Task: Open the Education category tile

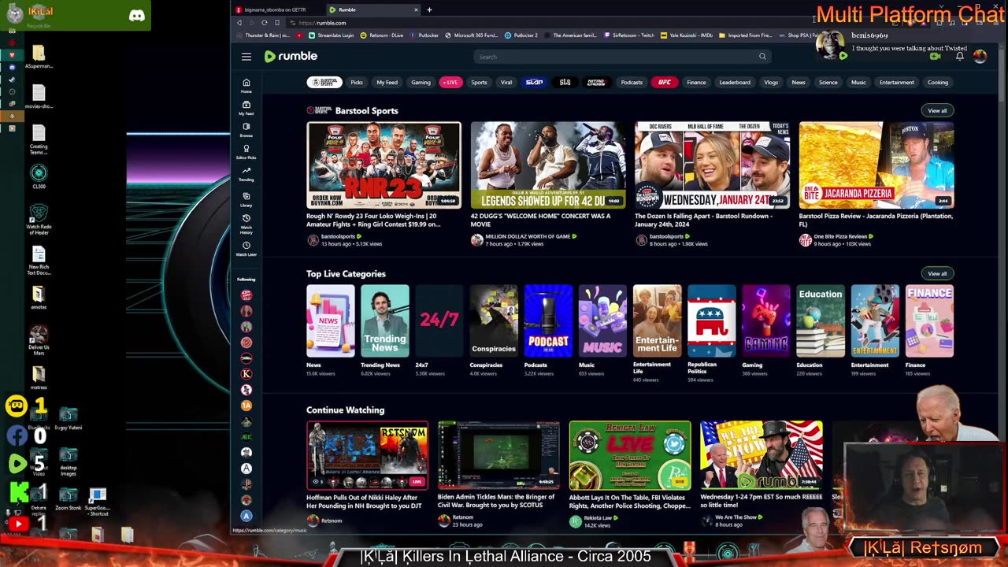Action: click(821, 321)
